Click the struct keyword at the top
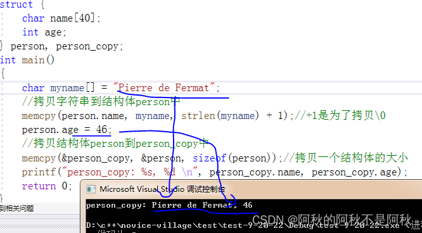Viewport: 422px width, 233px height. pos(16,4)
